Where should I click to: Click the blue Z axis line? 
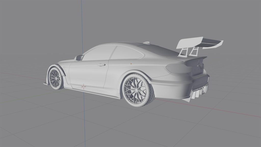point(82,26)
